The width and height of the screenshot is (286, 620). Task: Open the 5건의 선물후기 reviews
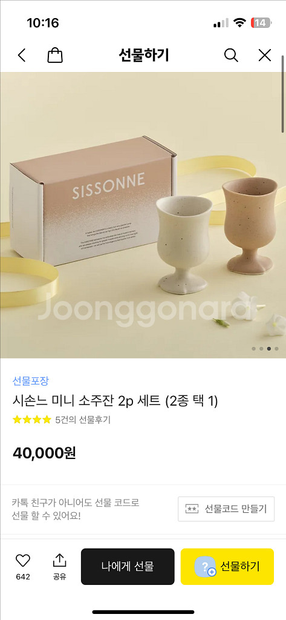[x=83, y=420]
